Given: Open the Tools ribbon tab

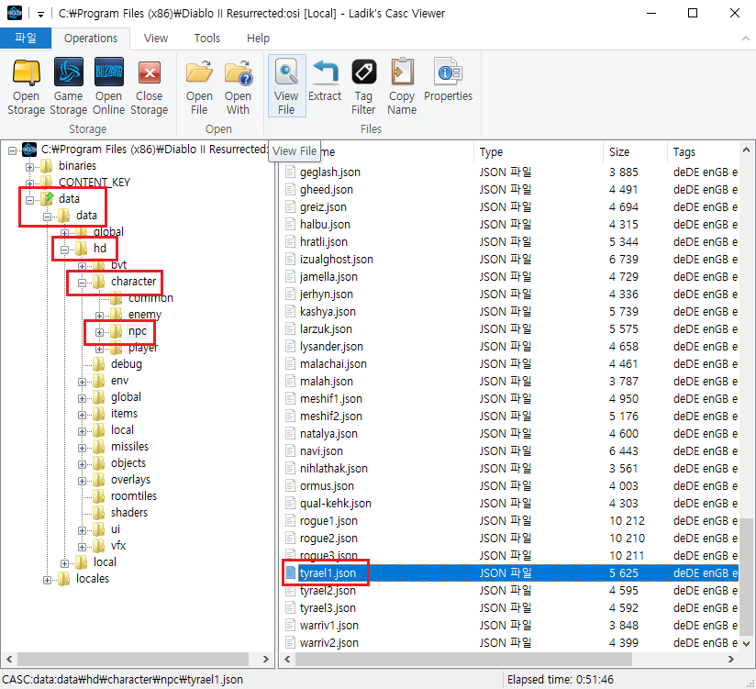Looking at the screenshot, I should click(207, 39).
